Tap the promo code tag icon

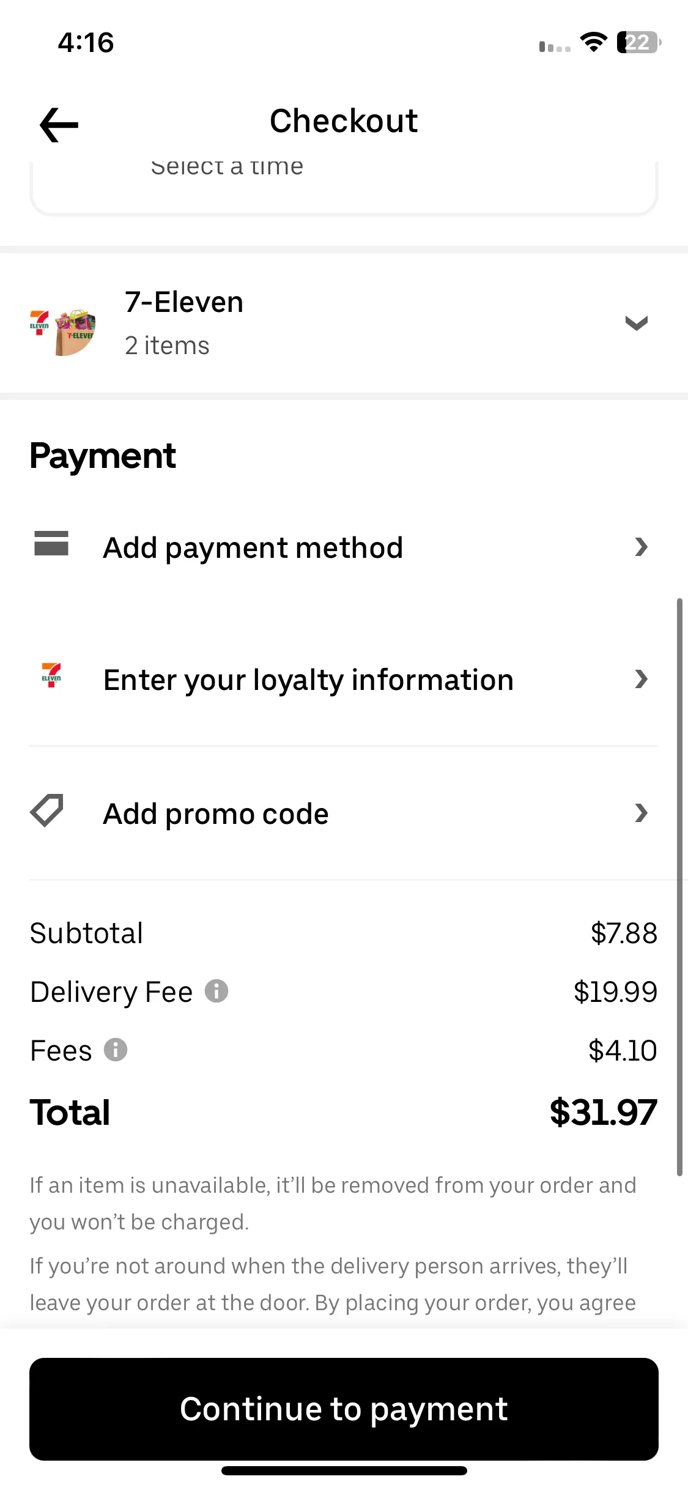pos(47,811)
